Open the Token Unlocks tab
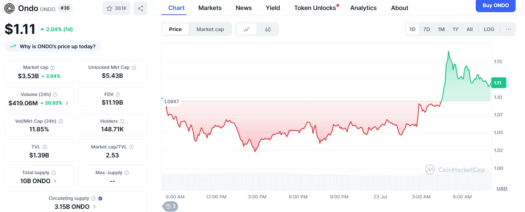 315,8
